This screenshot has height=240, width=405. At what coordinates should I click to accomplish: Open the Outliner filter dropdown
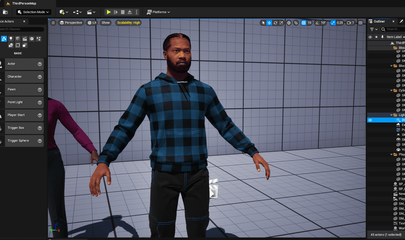coord(374,29)
